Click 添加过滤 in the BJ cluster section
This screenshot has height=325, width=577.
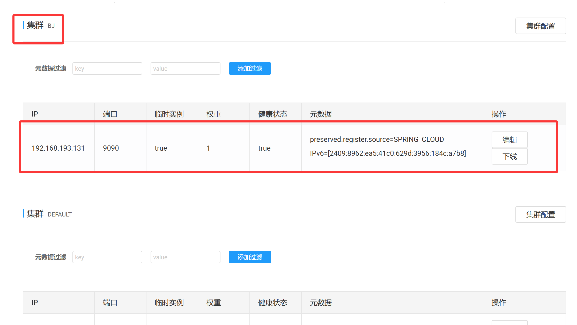(x=250, y=68)
